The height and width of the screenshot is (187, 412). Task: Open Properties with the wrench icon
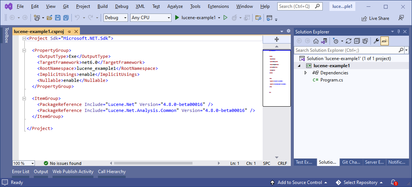376,41
